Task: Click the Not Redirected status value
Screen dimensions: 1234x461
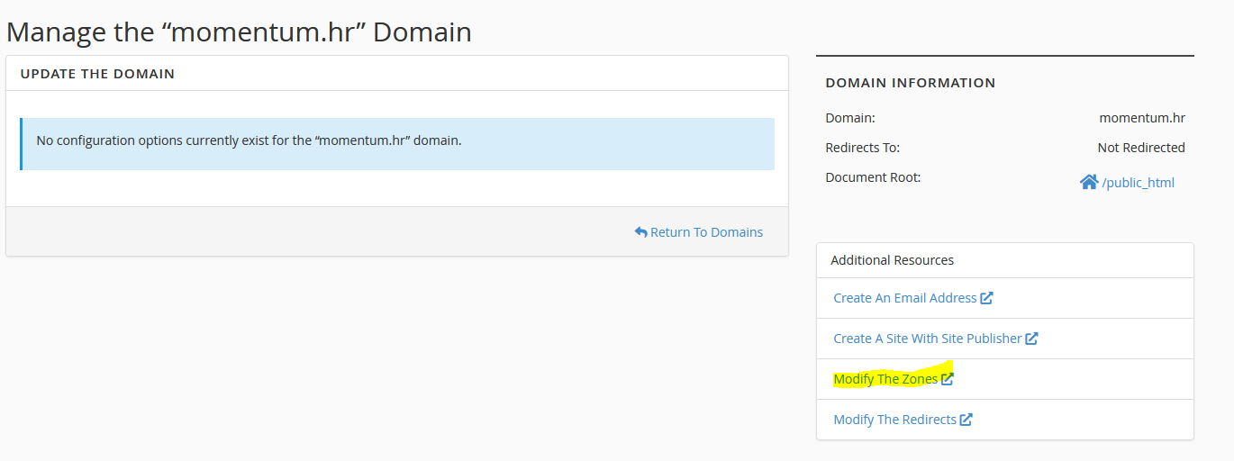Action: tap(1140, 148)
